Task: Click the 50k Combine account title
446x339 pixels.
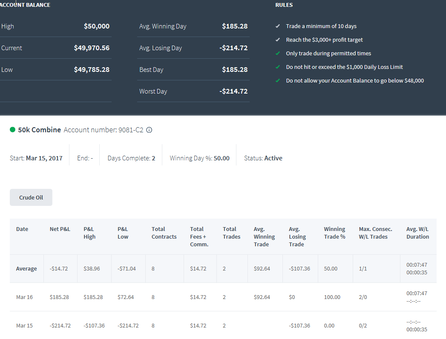Action: [40, 130]
